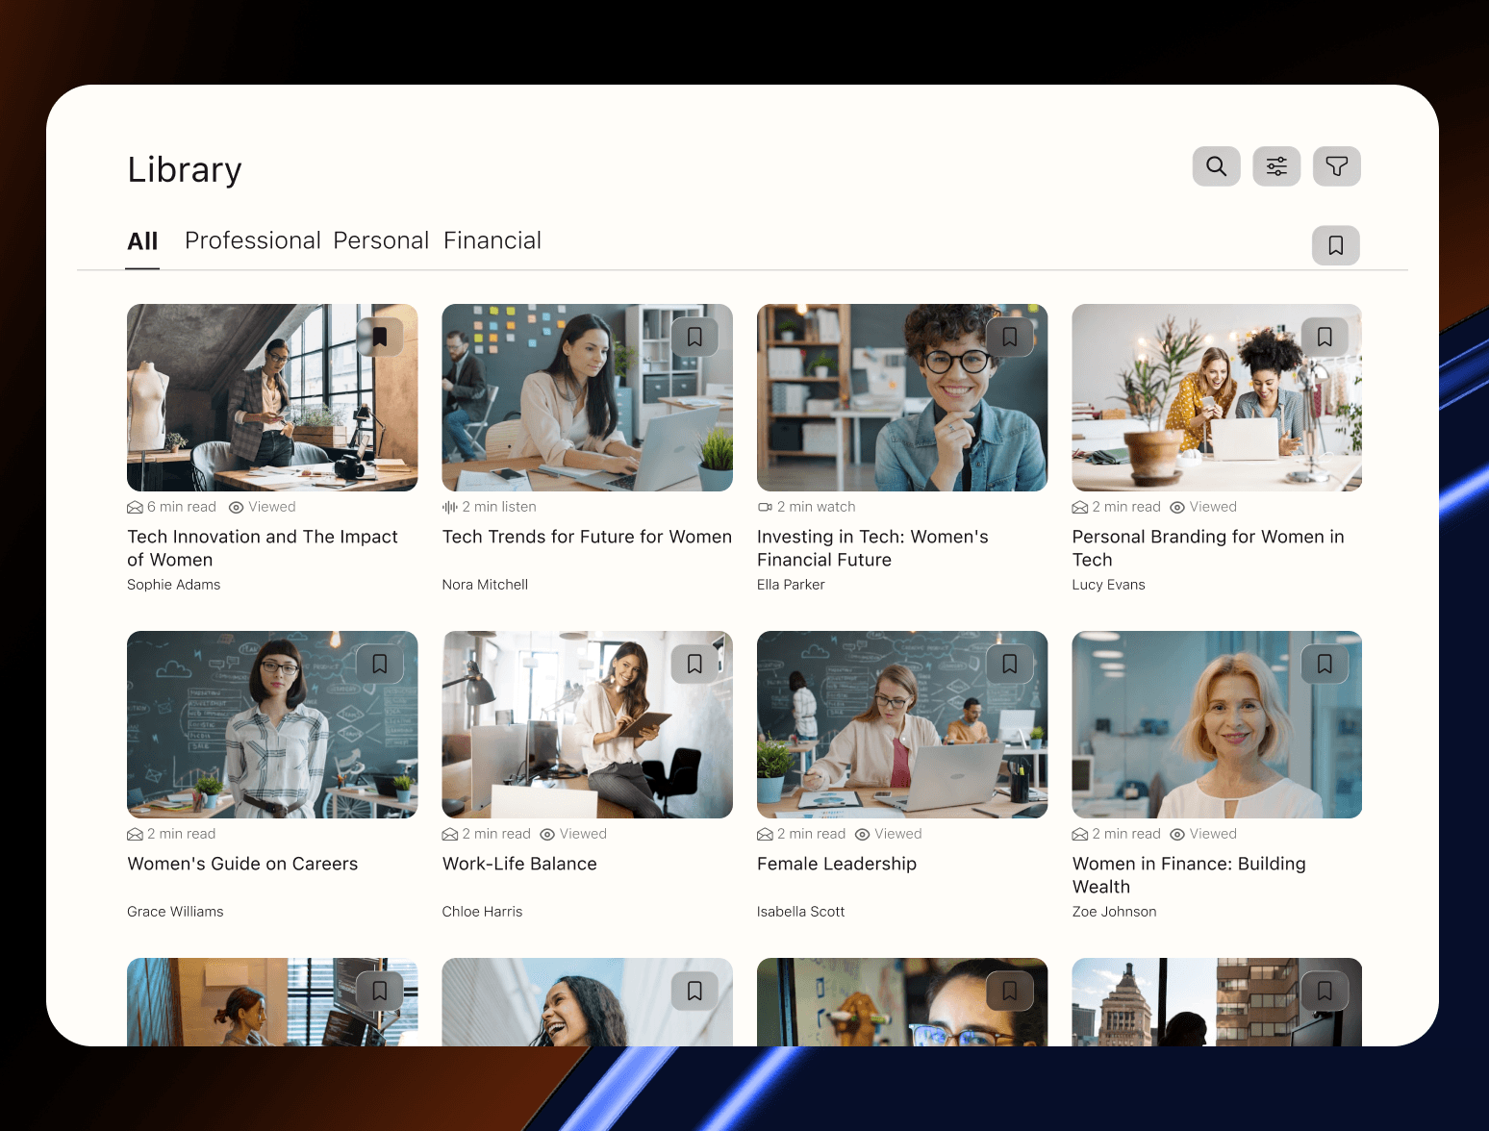Click the '6 min read' label
Screen dimensions: 1489x1131
click(182, 507)
